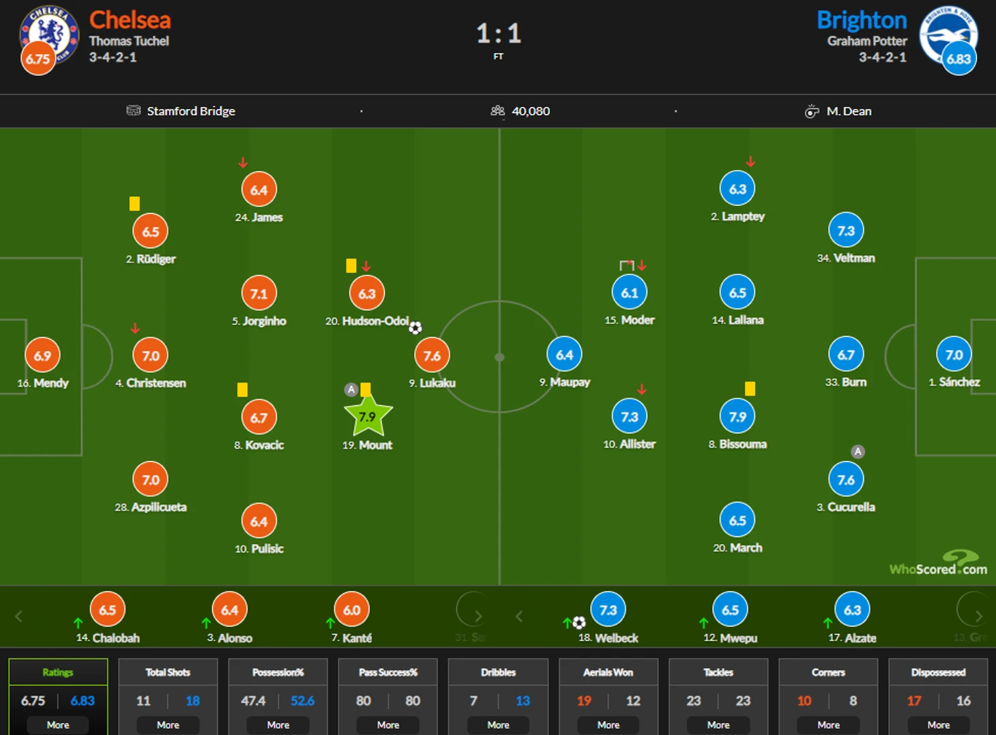Click the Stamford Bridge stadium icon
This screenshot has width=996, height=735.
[134, 110]
